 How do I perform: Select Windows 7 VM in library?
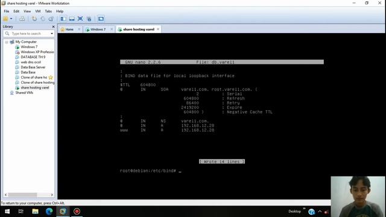(x=29, y=47)
